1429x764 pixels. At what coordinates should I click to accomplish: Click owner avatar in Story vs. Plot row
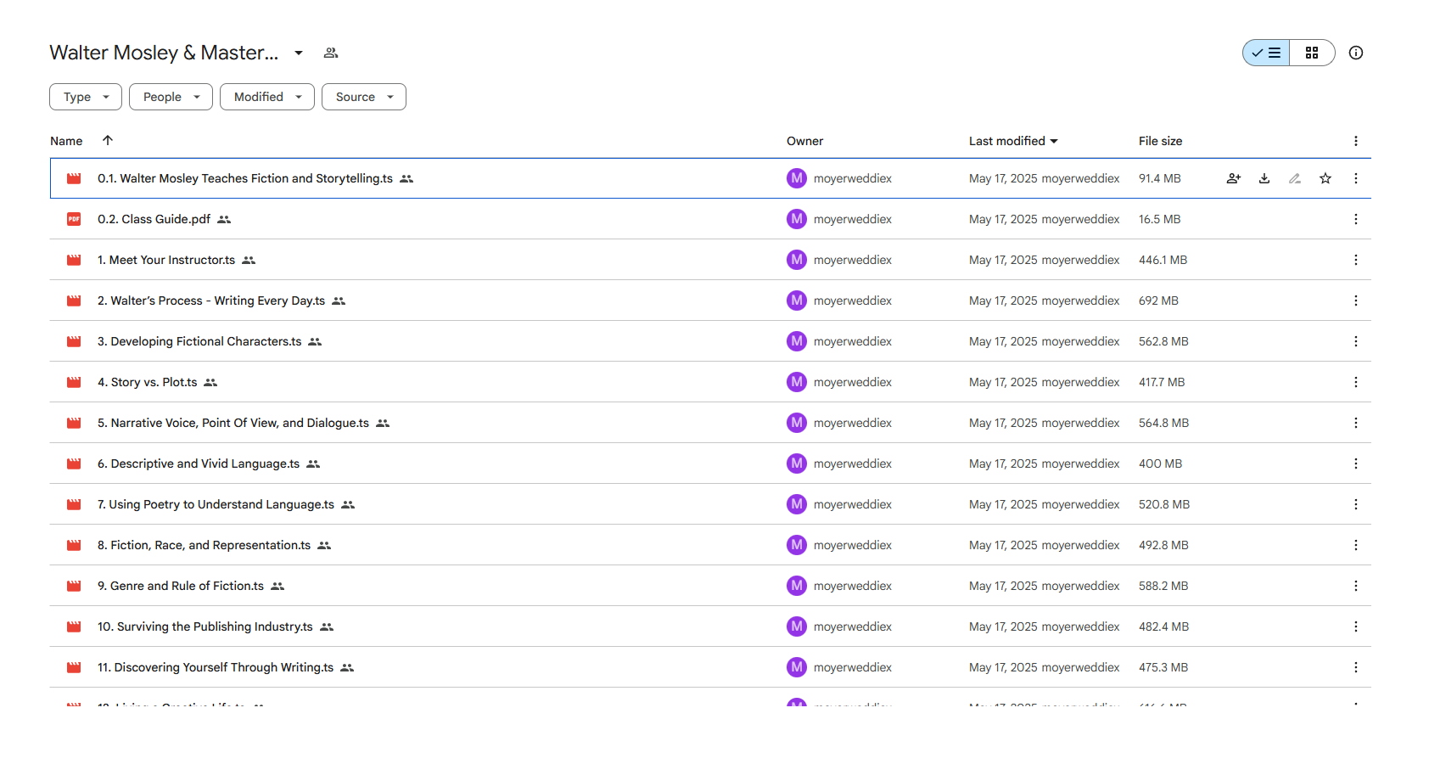click(797, 382)
